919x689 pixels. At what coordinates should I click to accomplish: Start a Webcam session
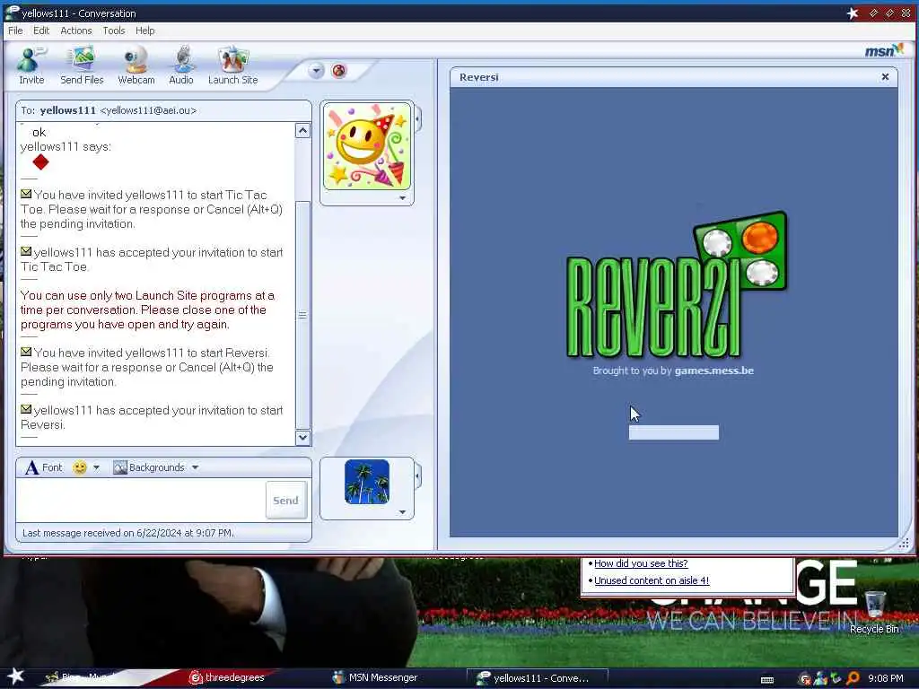pyautogui.click(x=136, y=65)
